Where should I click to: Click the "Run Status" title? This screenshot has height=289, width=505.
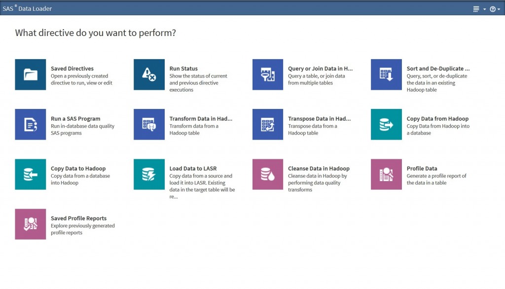pos(183,69)
